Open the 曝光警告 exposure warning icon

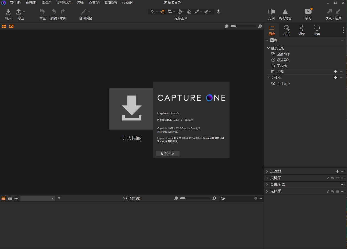point(285,12)
